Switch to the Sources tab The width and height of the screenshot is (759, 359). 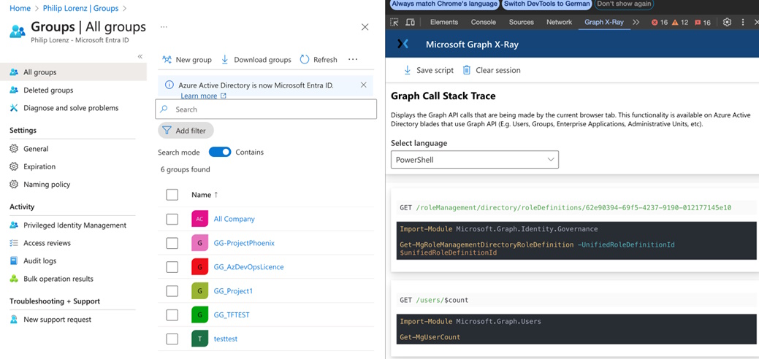(522, 23)
